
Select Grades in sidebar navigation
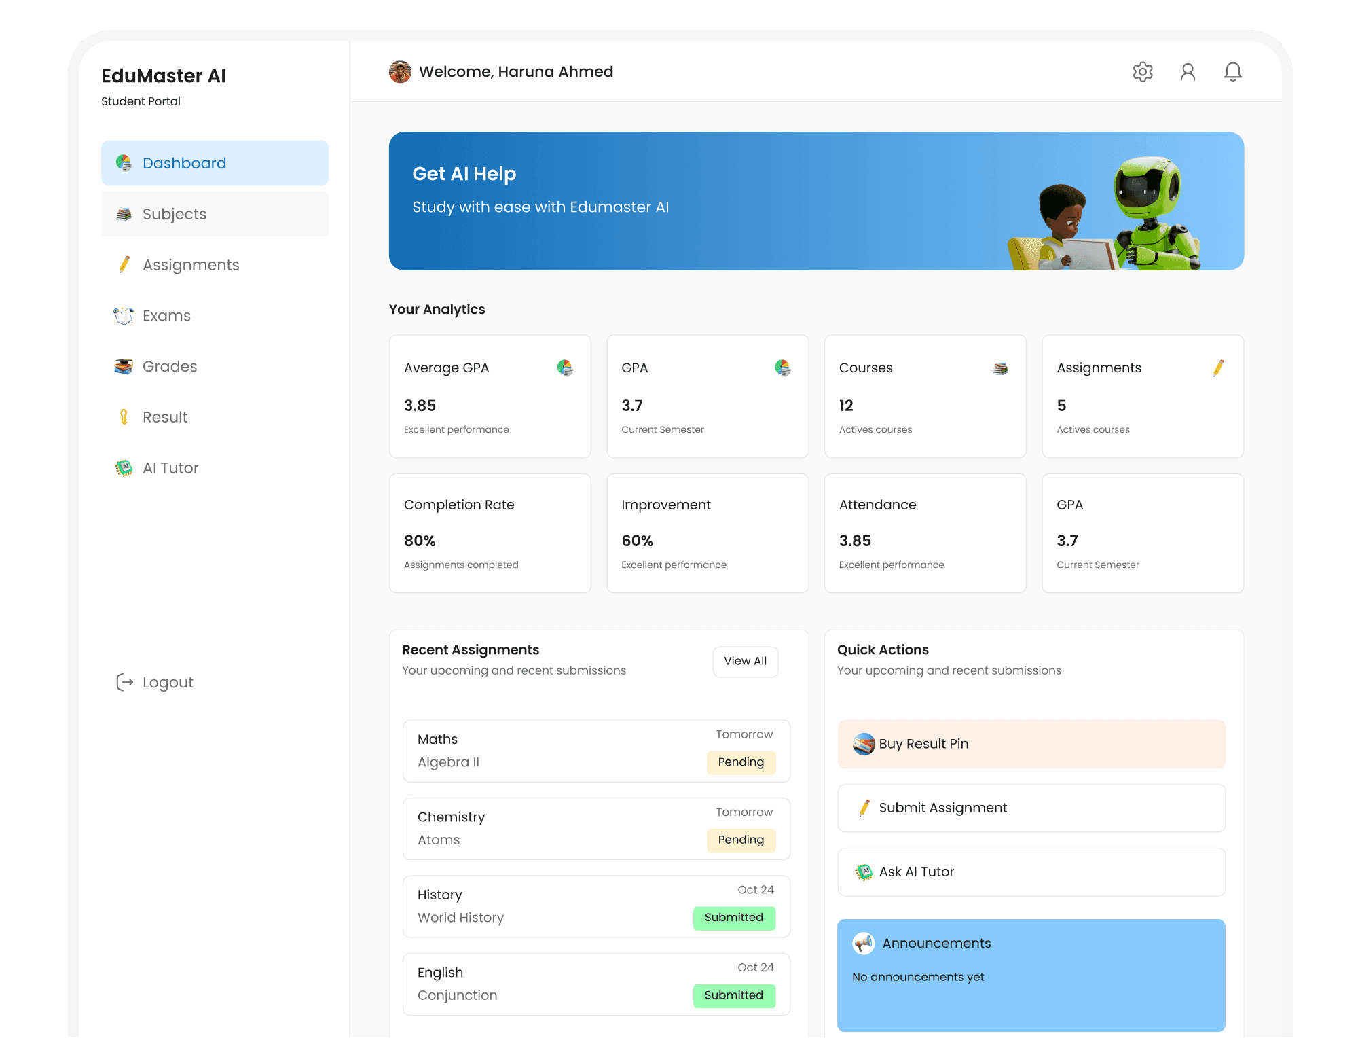pos(169,367)
